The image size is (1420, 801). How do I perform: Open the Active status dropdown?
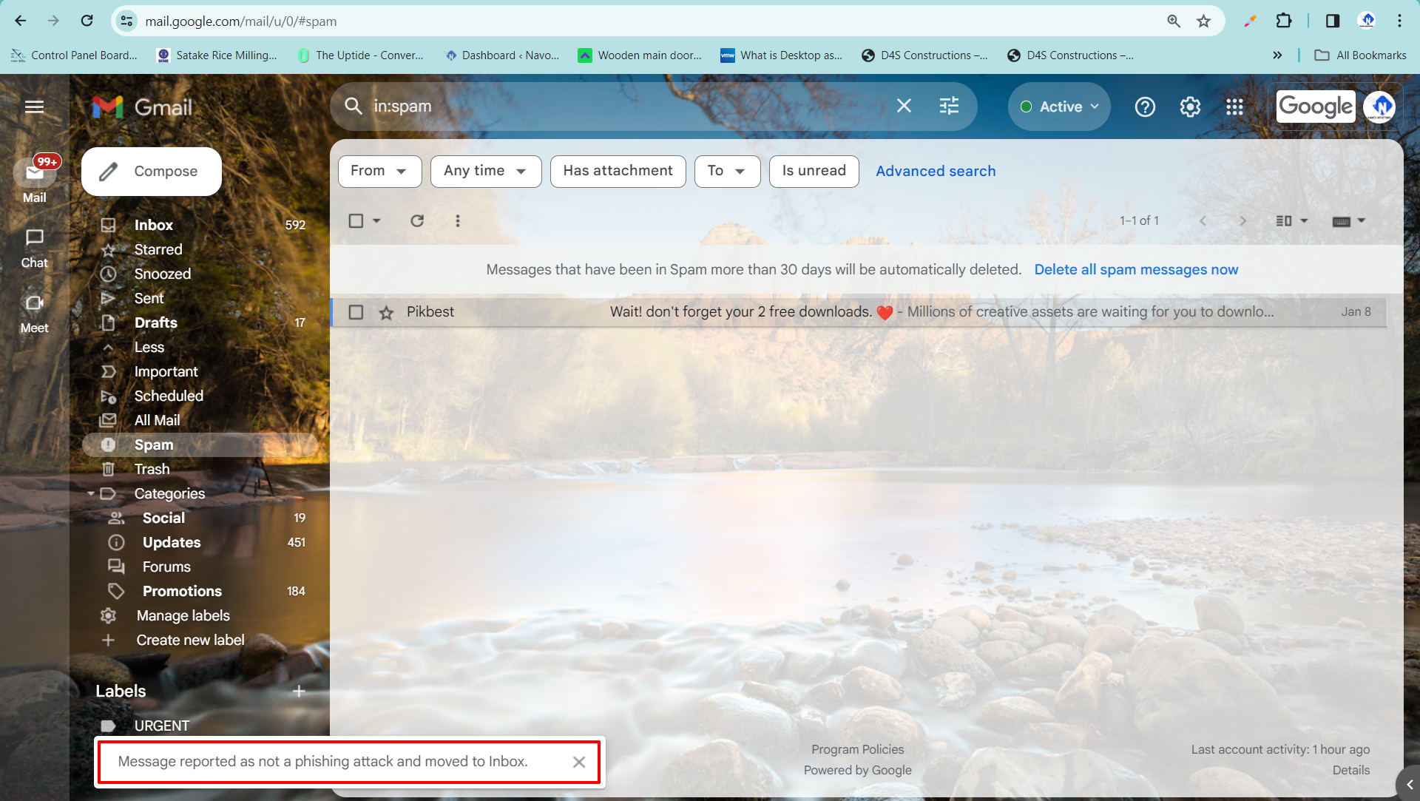(1059, 107)
